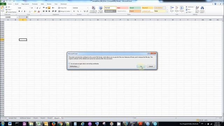Click Cancel in the conversion dialog

151,66
